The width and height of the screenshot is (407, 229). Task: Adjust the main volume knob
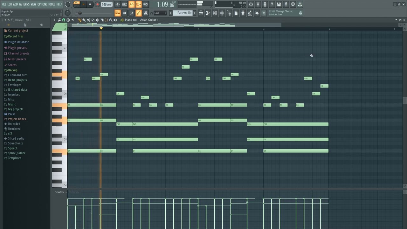click(67, 4)
